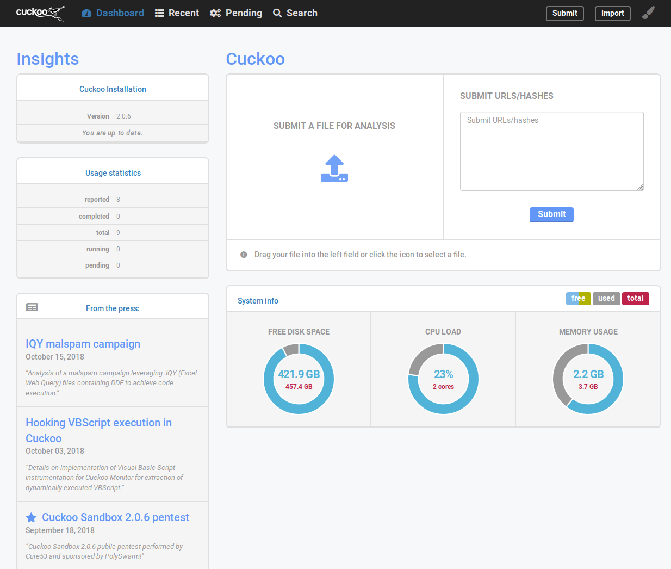Click the 'total' statistics row label
Screen dimensions: 671x569
pyautogui.click(x=103, y=233)
